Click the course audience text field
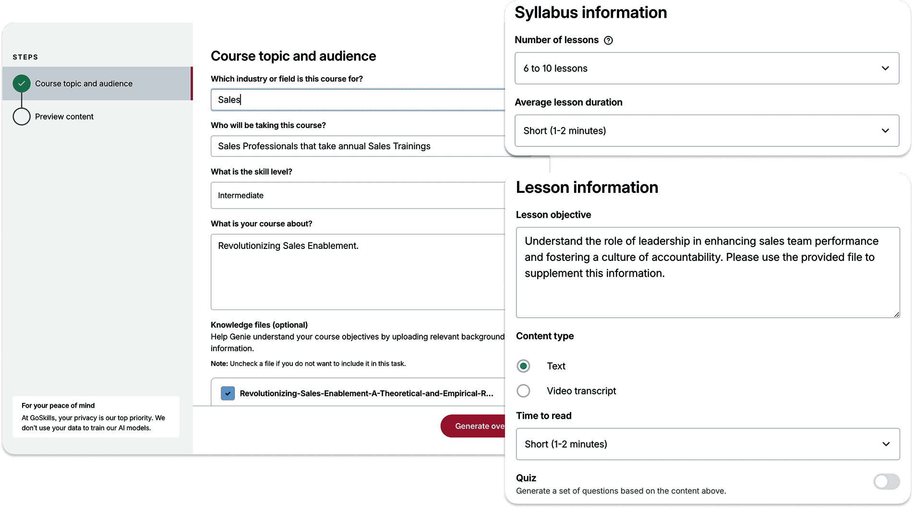Screen dimensions: 913x508 (358, 146)
